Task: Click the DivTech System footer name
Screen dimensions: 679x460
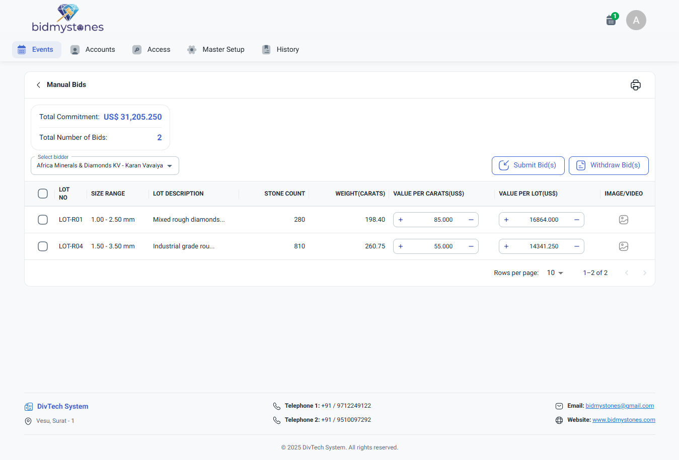Action: pyautogui.click(x=62, y=407)
